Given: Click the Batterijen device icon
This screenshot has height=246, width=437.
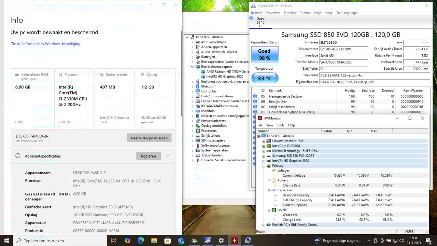Looking at the screenshot, I should 198,57.
